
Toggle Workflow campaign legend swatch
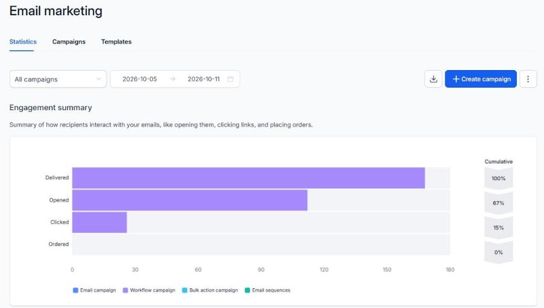click(125, 290)
